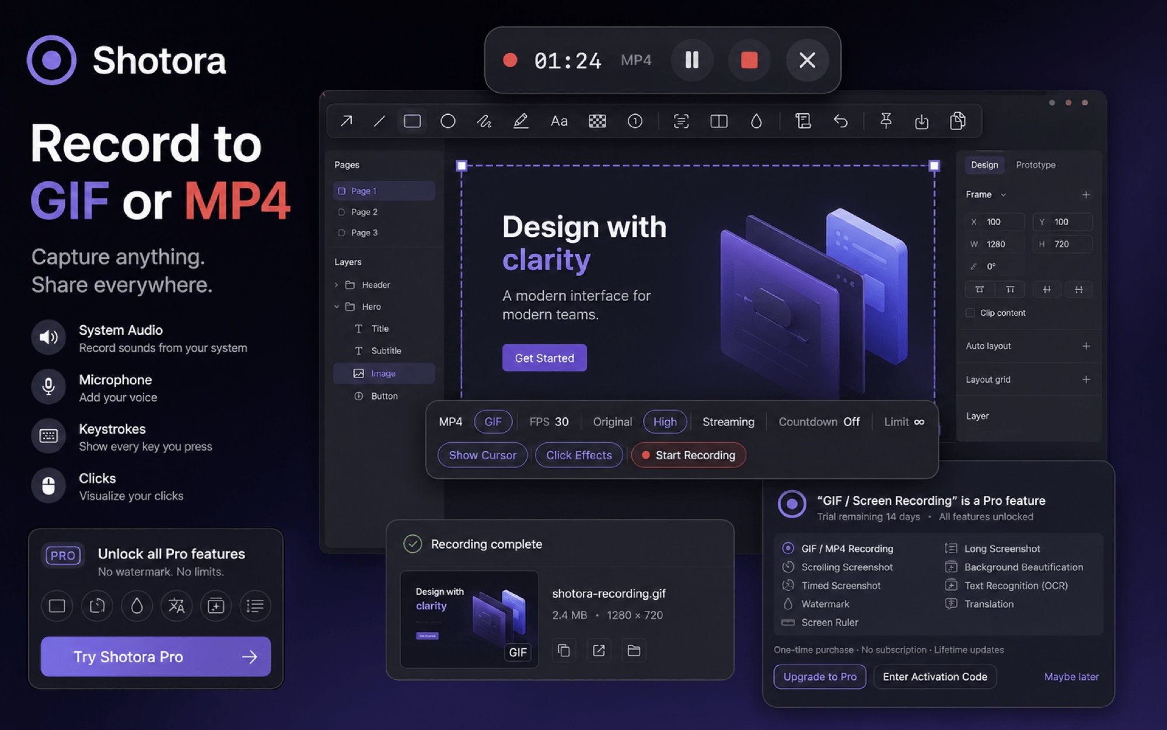This screenshot has width=1167, height=730.
Task: Add Auto layout with plus button
Action: pos(1085,346)
